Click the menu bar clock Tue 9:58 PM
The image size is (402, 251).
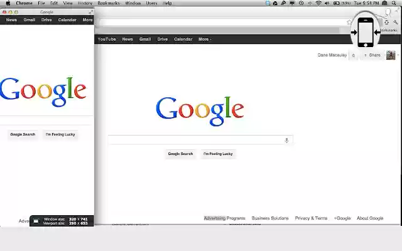(x=366, y=3)
